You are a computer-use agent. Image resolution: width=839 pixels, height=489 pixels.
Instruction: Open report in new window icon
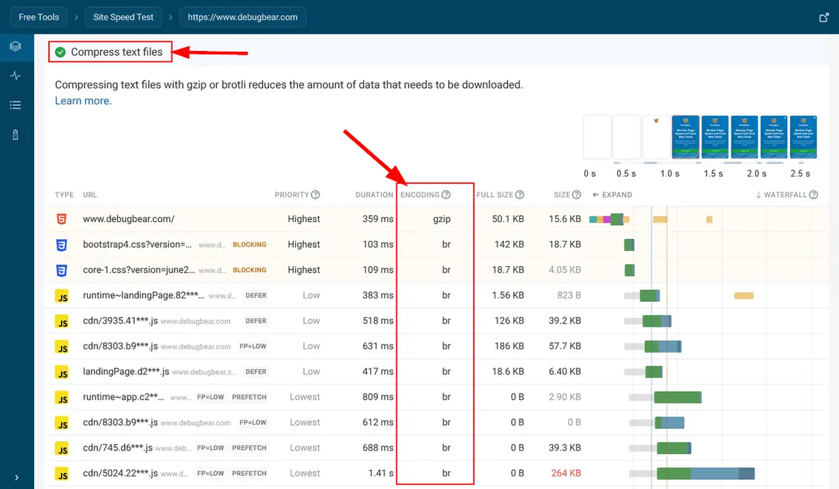point(824,17)
